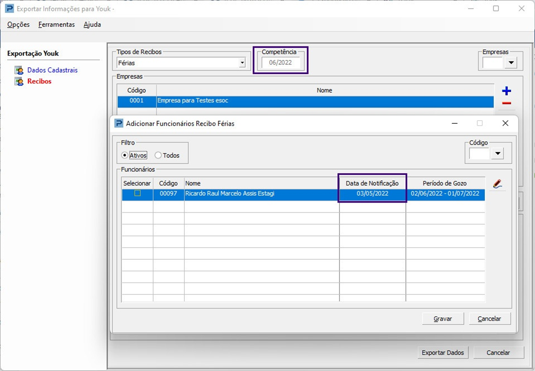This screenshot has height=371, width=535.
Task: Select the Todos filter radio button
Action: 158,155
